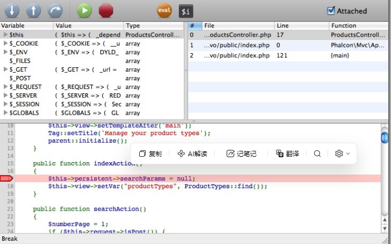The height and width of the screenshot is (244, 391).
Task: Click the code editor vertical scrollbar
Action: (384, 178)
